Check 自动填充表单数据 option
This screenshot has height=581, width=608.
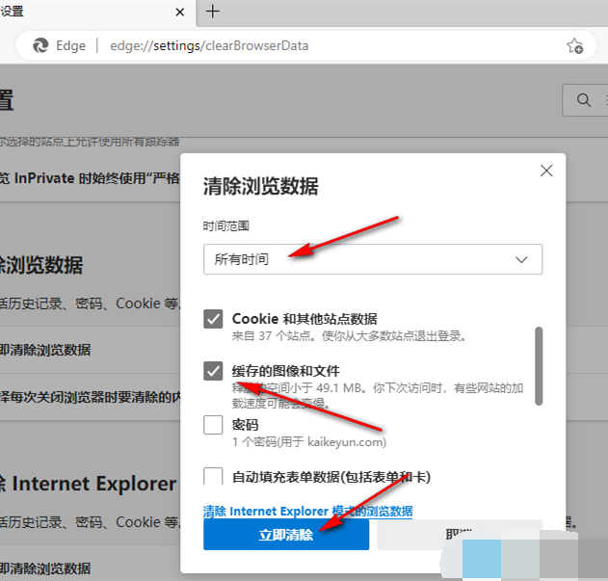(214, 476)
